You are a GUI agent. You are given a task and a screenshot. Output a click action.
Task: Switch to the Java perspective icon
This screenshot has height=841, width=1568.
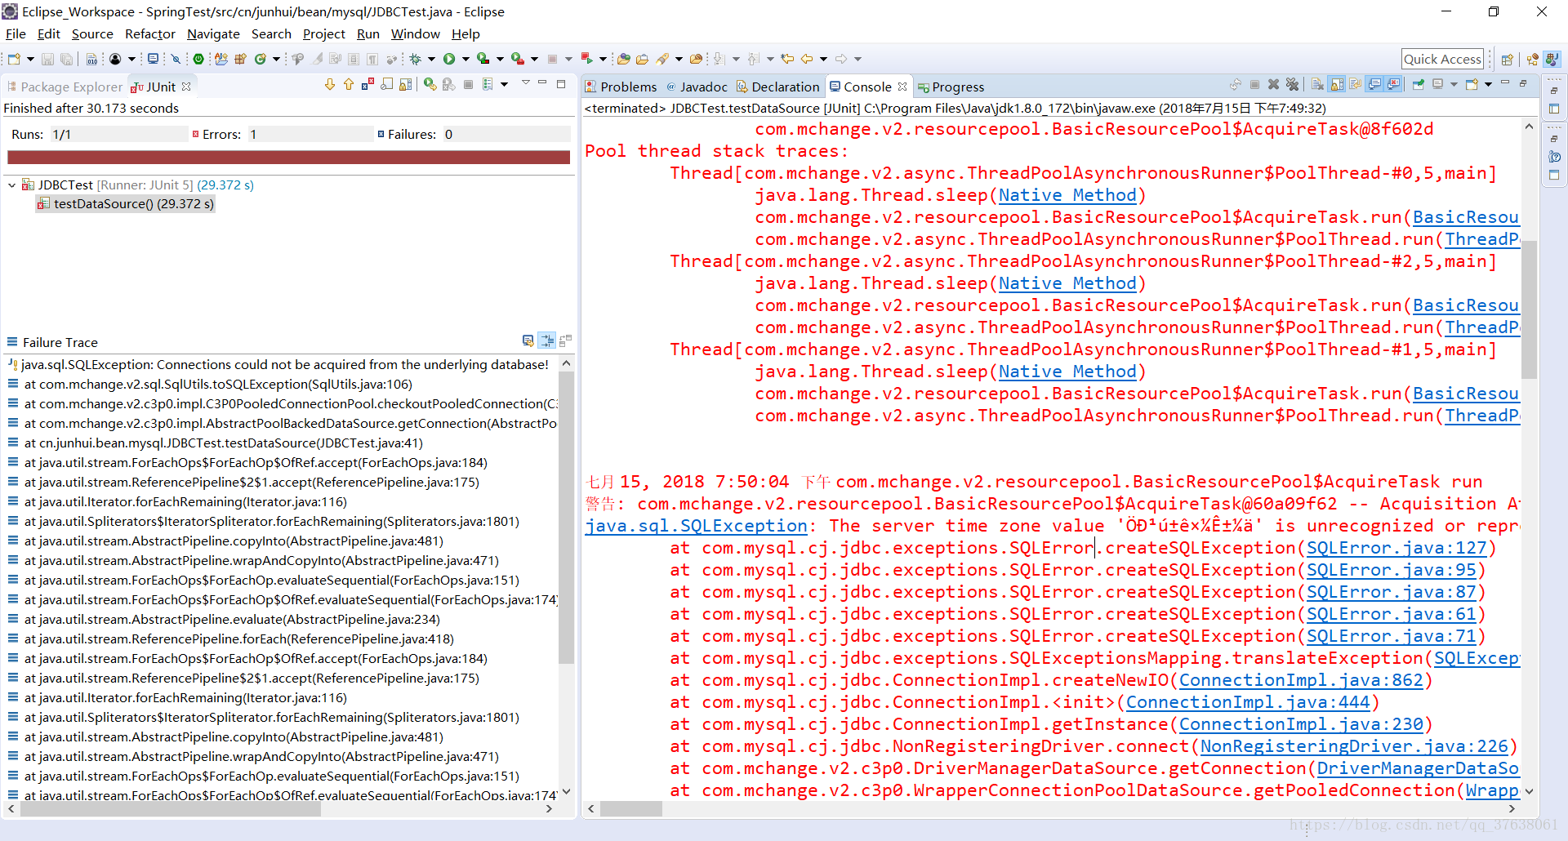1552,59
